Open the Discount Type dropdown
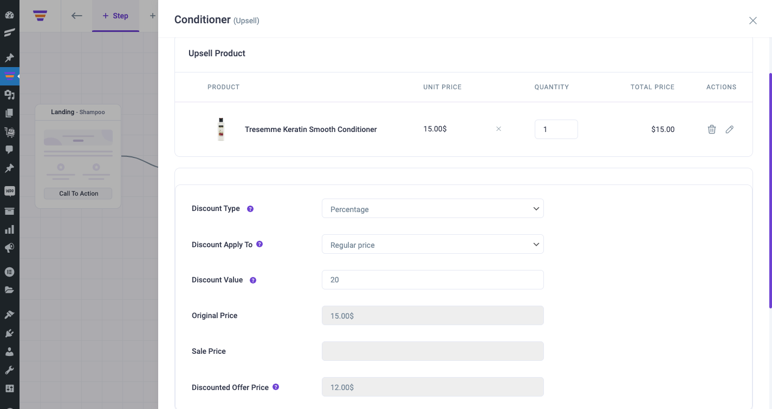Image resolution: width=772 pixels, height=409 pixels. point(433,209)
